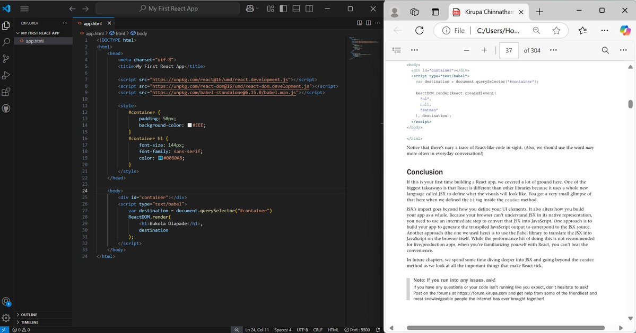
Task: Open the PDF find search icon
Action: tap(605, 50)
